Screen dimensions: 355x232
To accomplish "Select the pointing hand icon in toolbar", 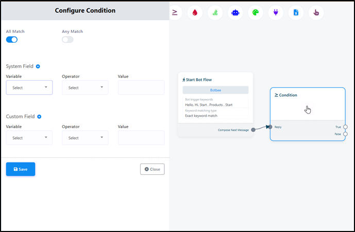I will [x=316, y=12].
